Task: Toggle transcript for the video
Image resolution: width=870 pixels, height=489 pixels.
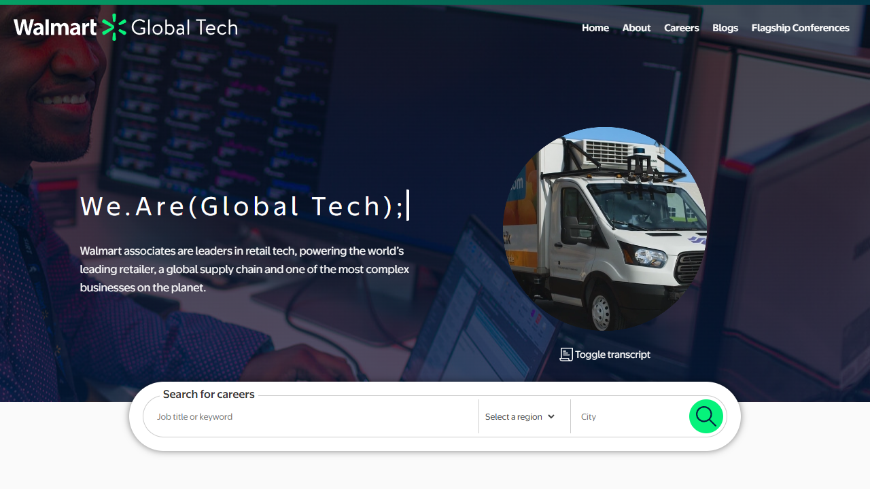Action: 612,355
